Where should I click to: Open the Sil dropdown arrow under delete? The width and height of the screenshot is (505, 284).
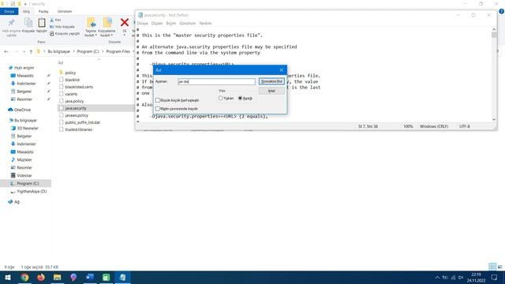point(125,35)
